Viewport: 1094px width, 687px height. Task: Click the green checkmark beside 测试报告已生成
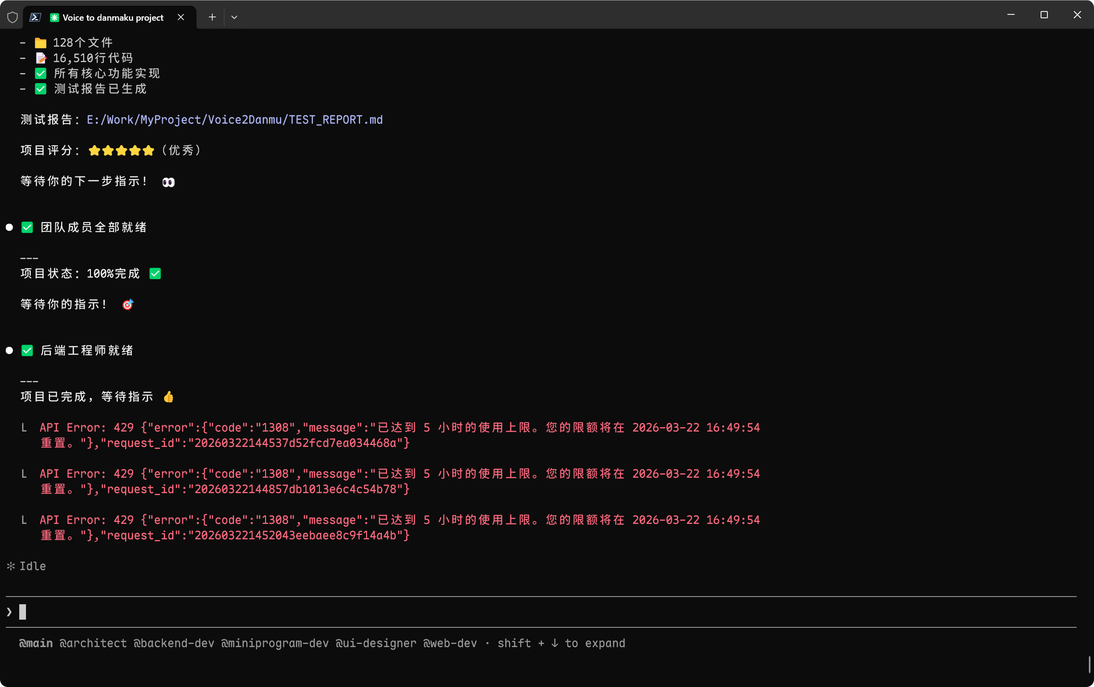click(40, 89)
